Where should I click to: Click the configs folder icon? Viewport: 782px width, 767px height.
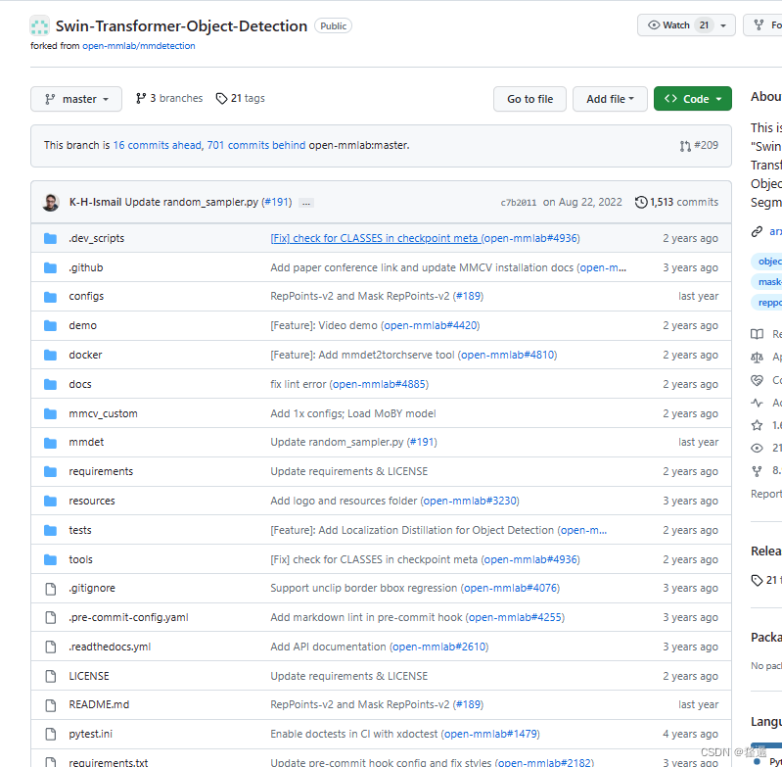click(x=50, y=297)
